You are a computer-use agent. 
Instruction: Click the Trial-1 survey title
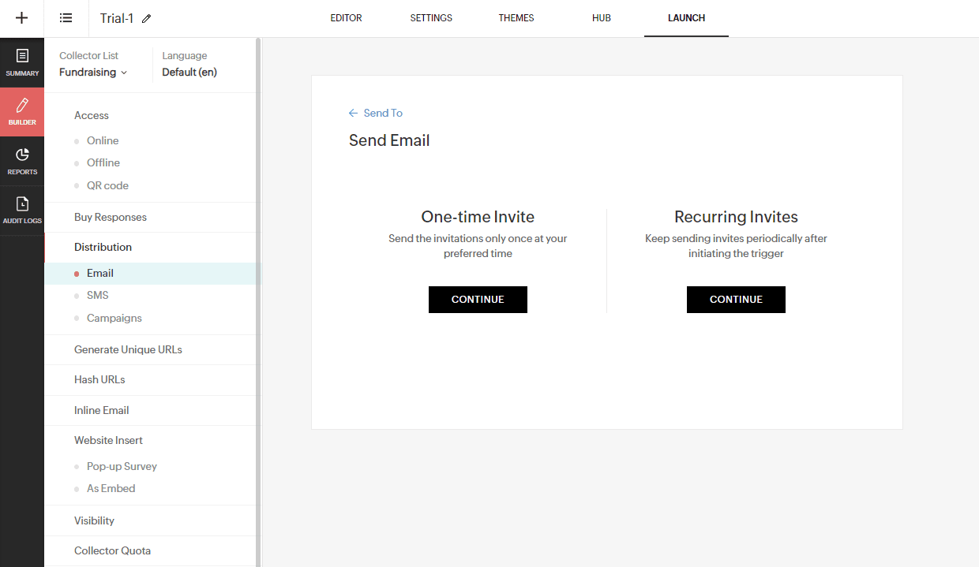117,18
